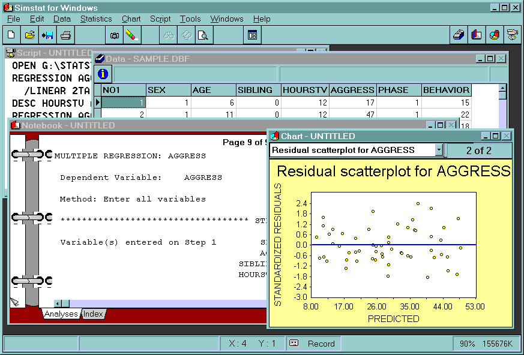Click the highlighter pen toolbar icon
Image resolution: width=524 pixels, height=355 pixels.
click(131, 35)
